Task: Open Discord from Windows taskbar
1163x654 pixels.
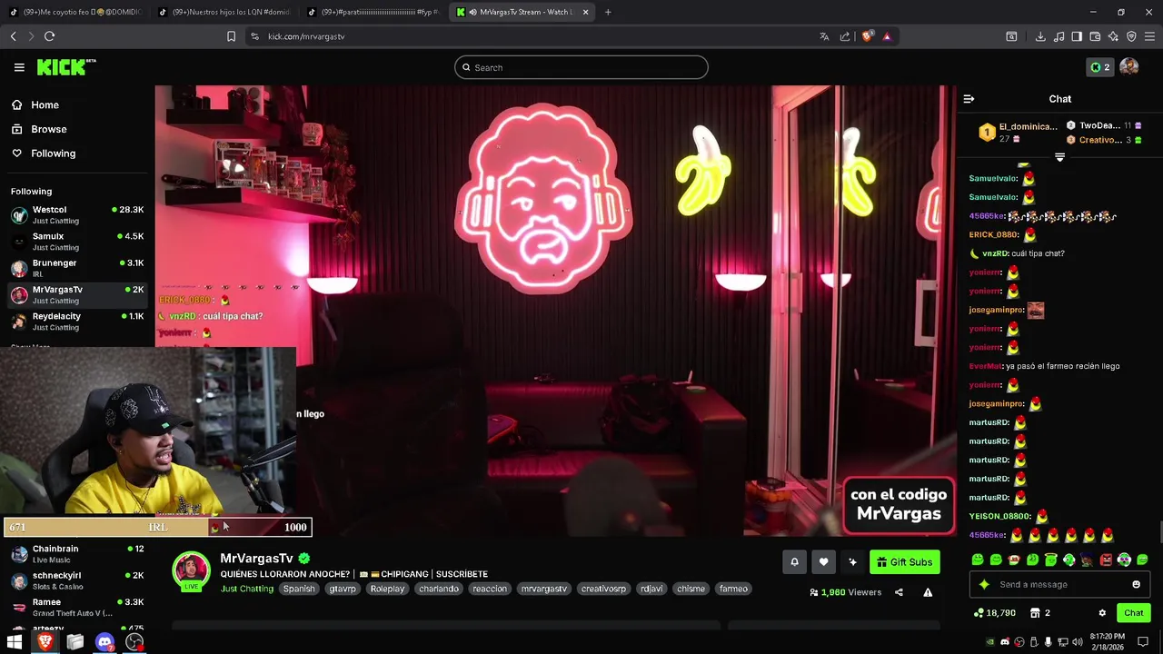Action: [x=104, y=642]
